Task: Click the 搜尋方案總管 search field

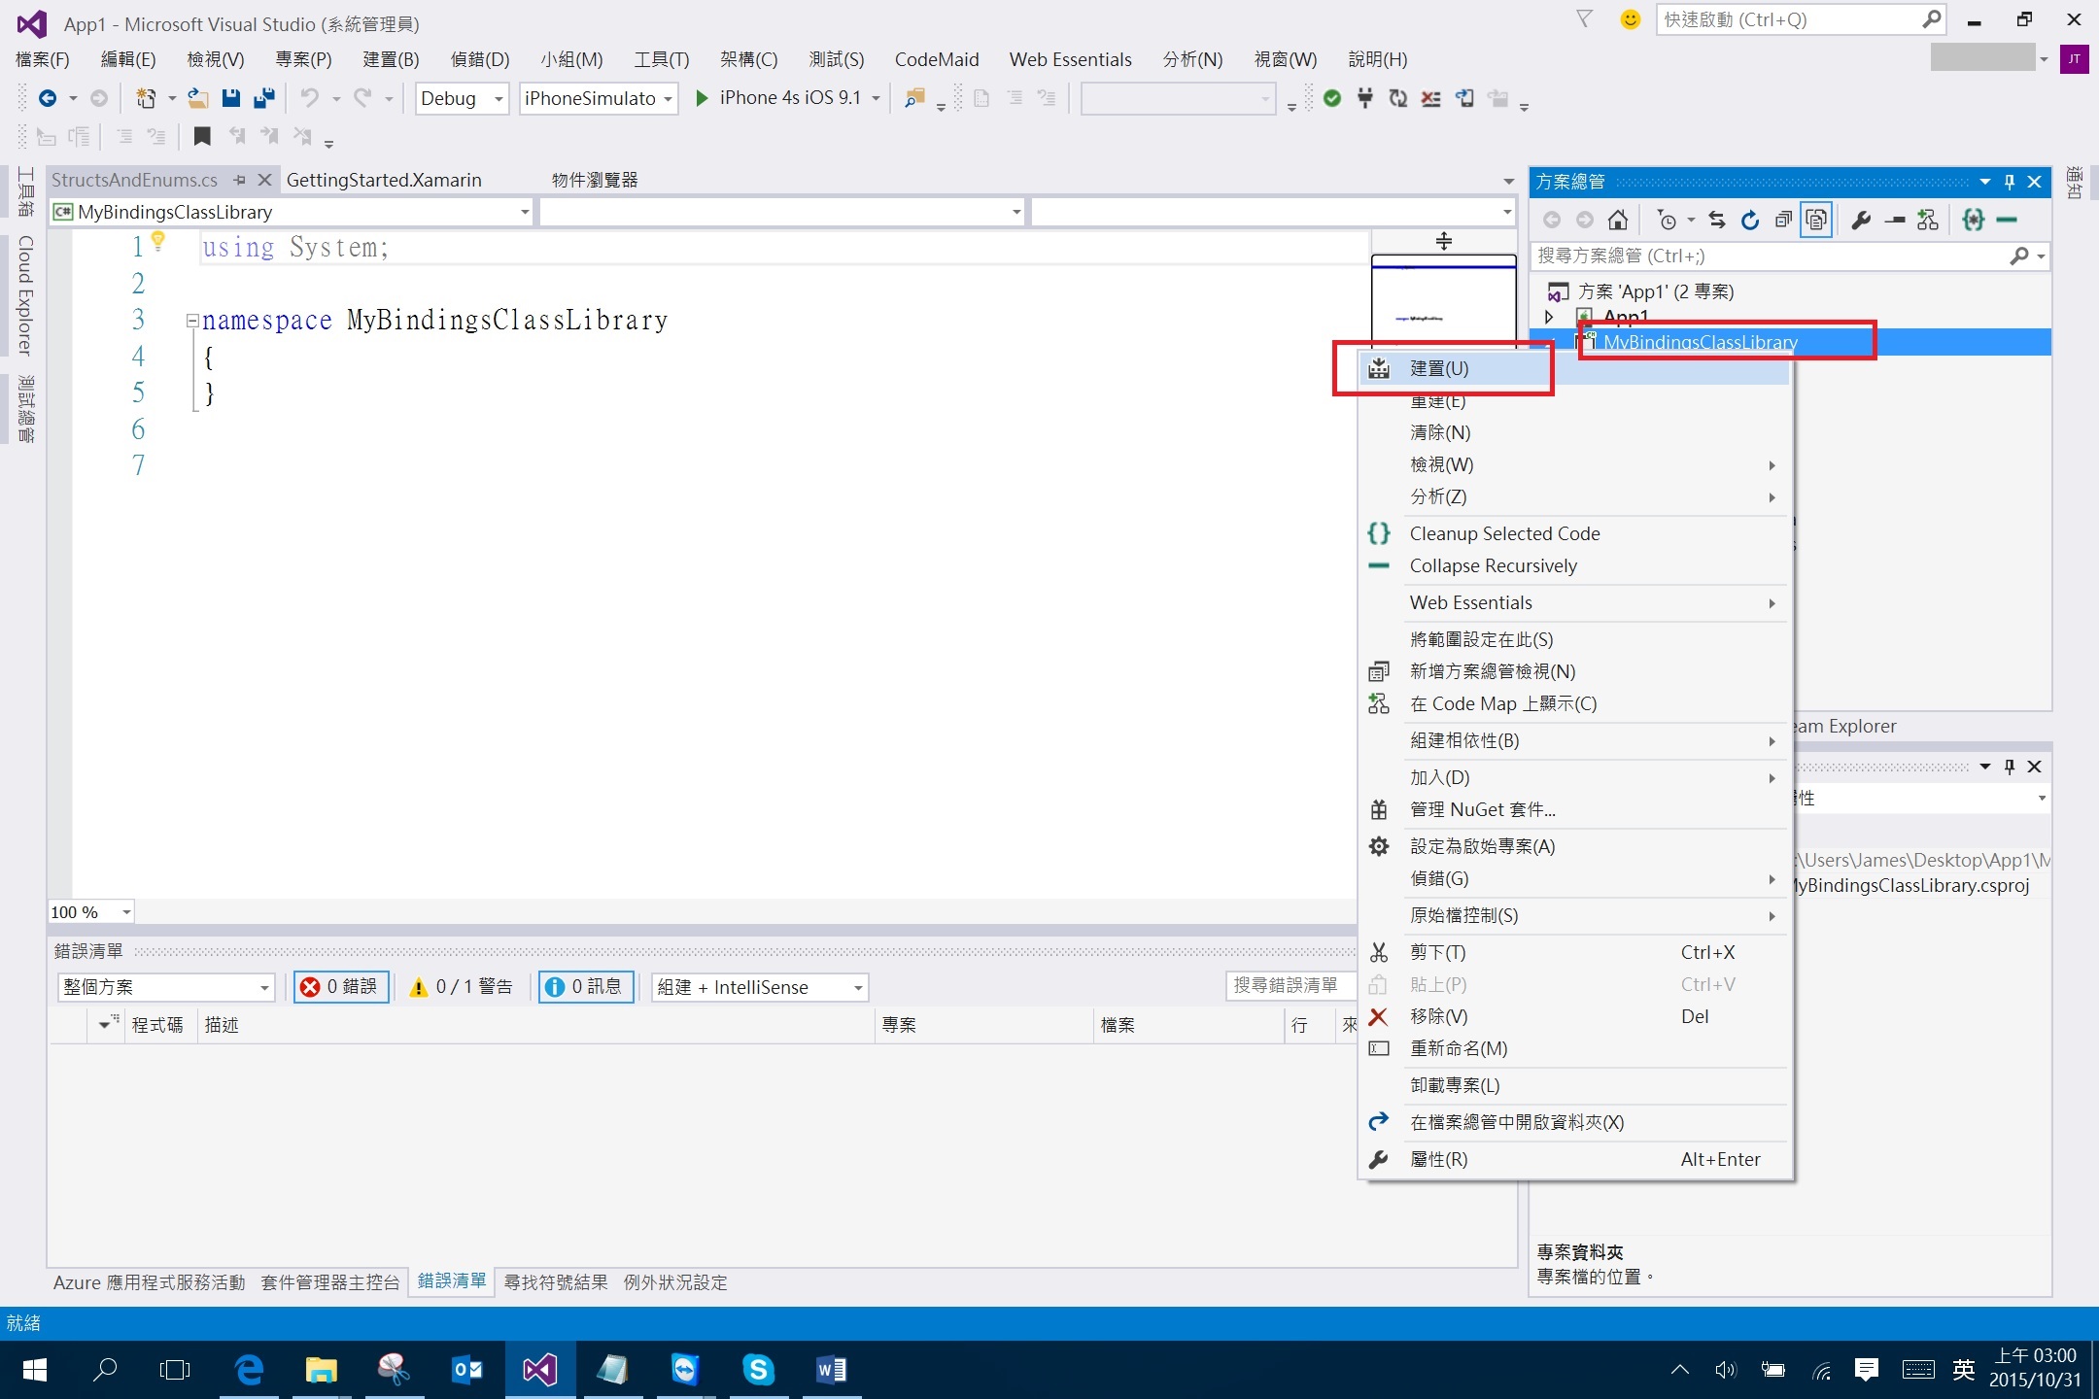Action: [x=1790, y=256]
